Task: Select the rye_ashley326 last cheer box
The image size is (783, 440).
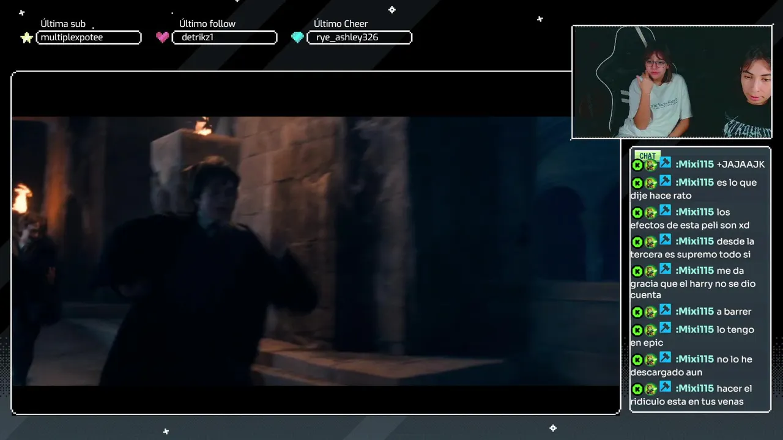Action: [x=360, y=37]
